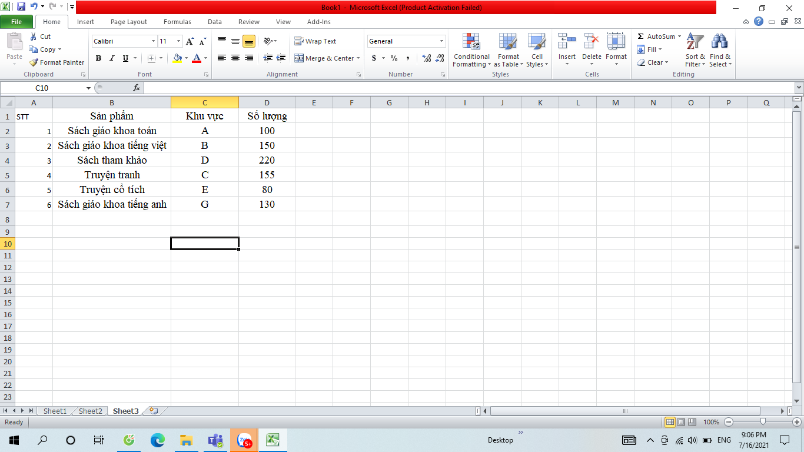The image size is (804, 452).
Task: Switch to the Formulas ribbon tab
Action: coord(177,22)
